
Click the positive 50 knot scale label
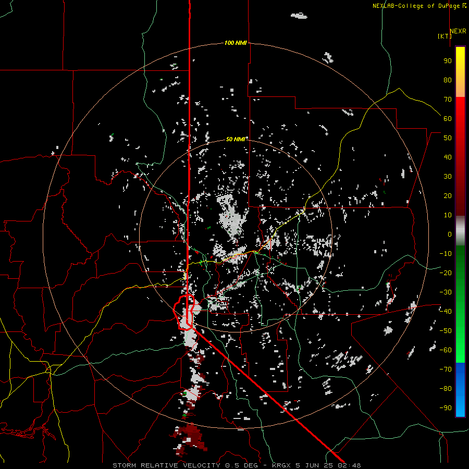448,138
